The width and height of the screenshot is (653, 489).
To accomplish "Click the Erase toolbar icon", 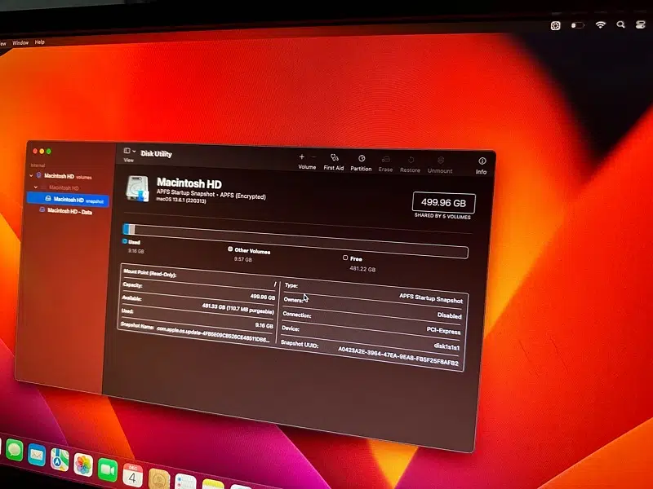I will click(x=385, y=160).
